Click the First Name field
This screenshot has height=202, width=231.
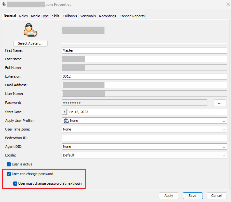click(x=144, y=50)
